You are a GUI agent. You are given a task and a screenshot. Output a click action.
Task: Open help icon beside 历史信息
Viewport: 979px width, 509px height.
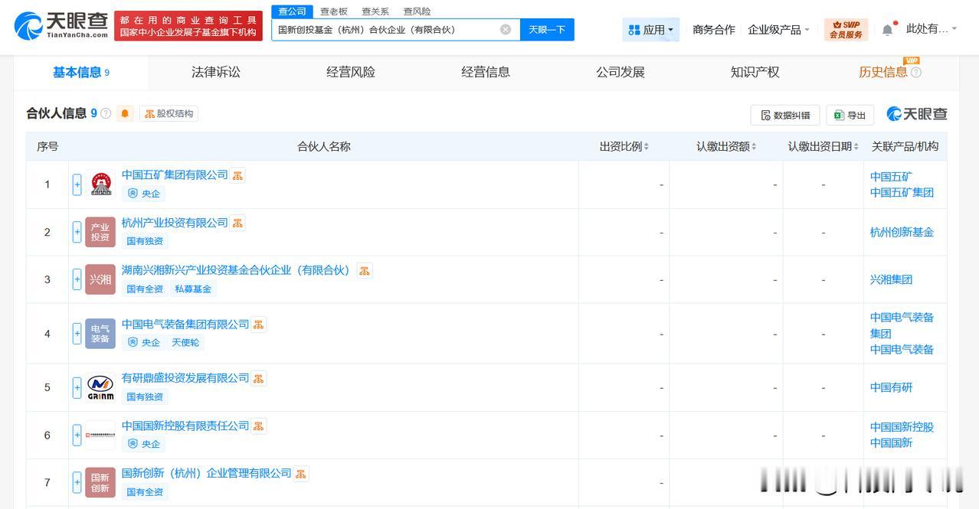pyautogui.click(x=916, y=72)
